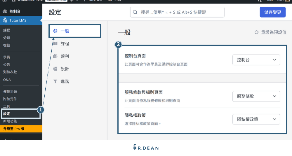Click description 此頁面將作為服務條款和細則頁面
292x156 pixels.
[152, 101]
